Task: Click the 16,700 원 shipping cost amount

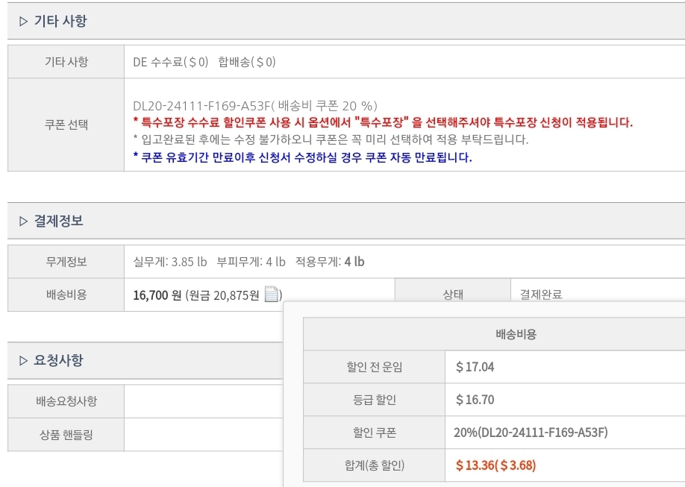Action: click(x=157, y=295)
